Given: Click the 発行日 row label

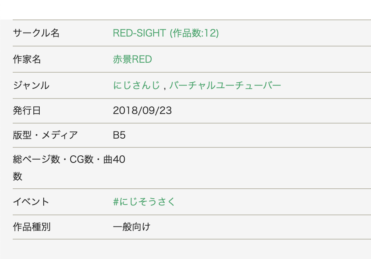Looking at the screenshot, I should pyautogui.click(x=27, y=110).
